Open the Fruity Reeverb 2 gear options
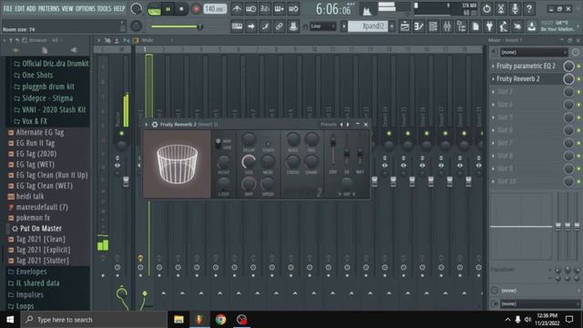Image resolution: width=583 pixels, height=328 pixels. [x=155, y=125]
